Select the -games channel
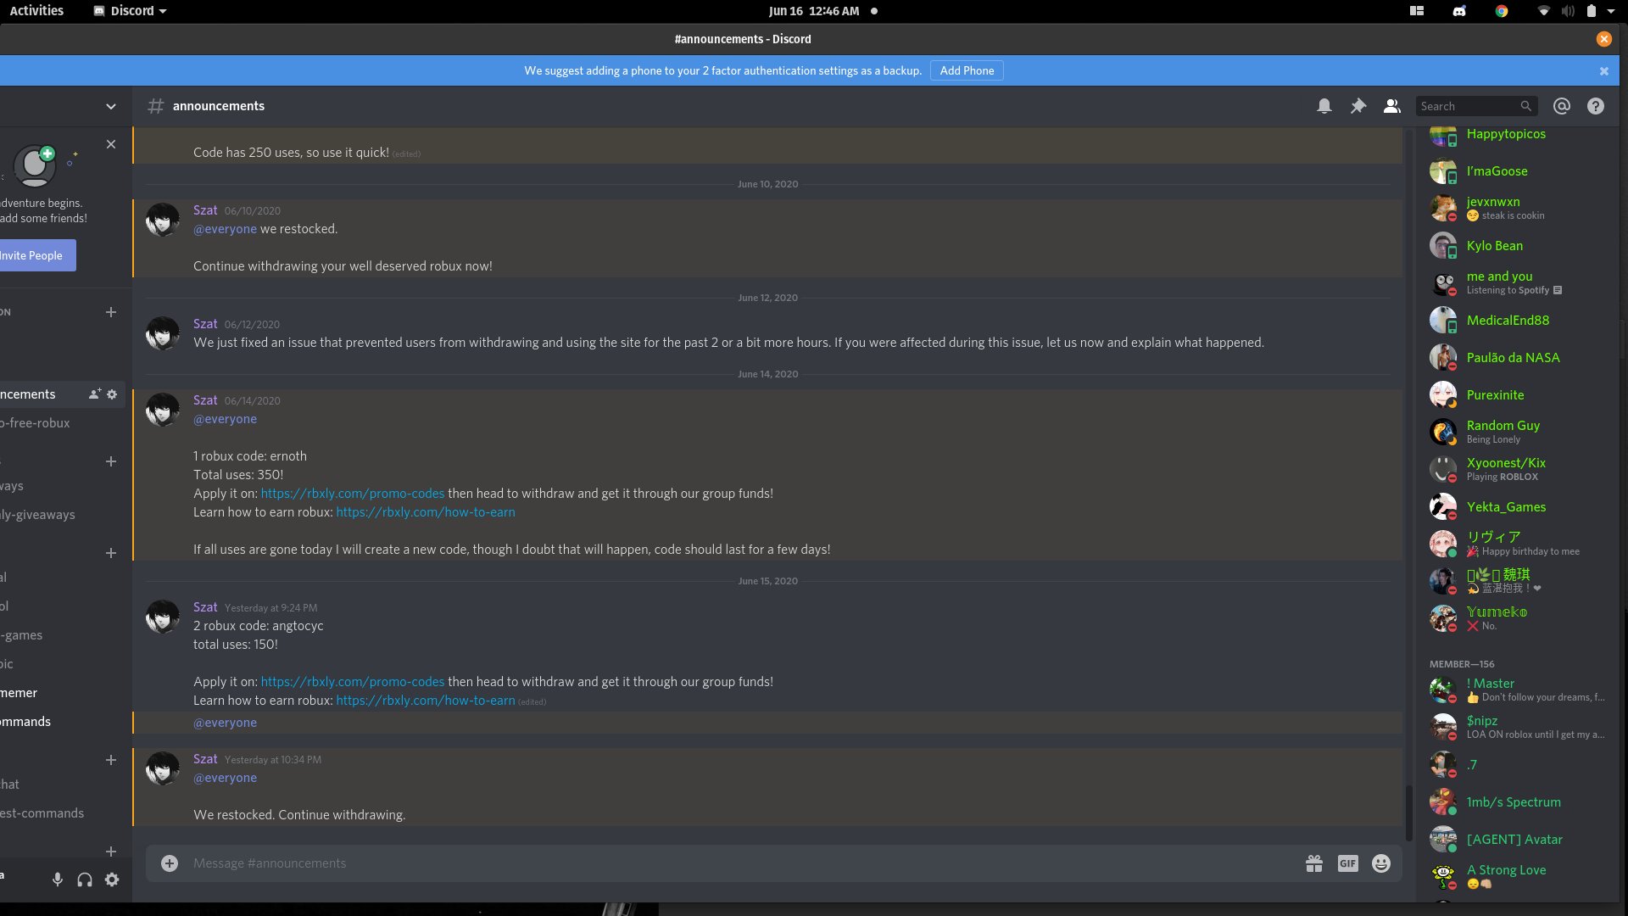 [x=61, y=635]
